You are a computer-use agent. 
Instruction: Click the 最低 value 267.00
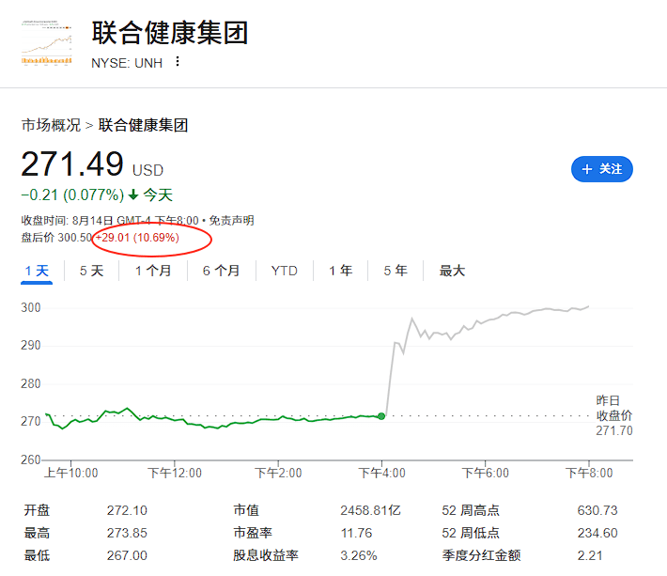tap(127, 555)
